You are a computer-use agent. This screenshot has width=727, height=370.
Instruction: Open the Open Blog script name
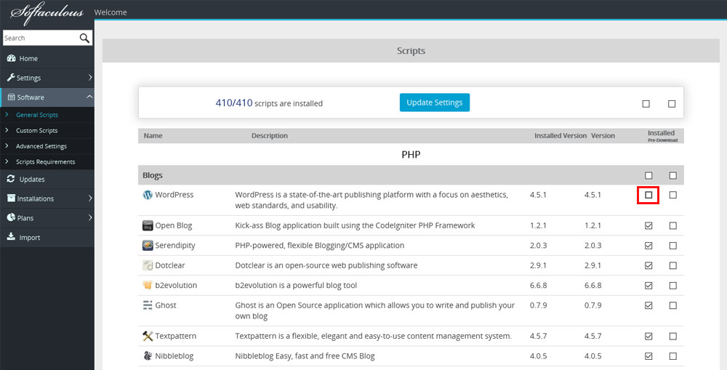pyautogui.click(x=174, y=225)
